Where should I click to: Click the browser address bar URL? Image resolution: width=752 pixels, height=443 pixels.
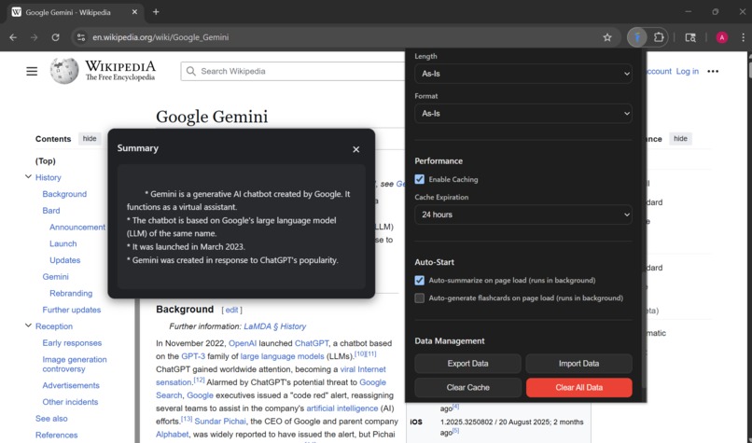coord(160,37)
